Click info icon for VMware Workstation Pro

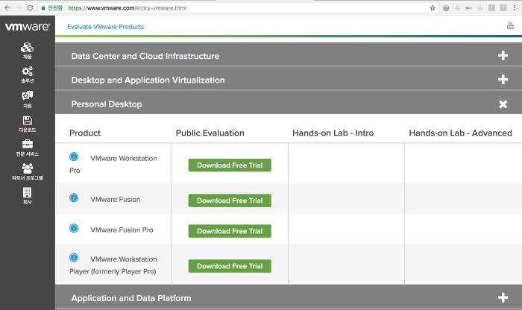74,156
